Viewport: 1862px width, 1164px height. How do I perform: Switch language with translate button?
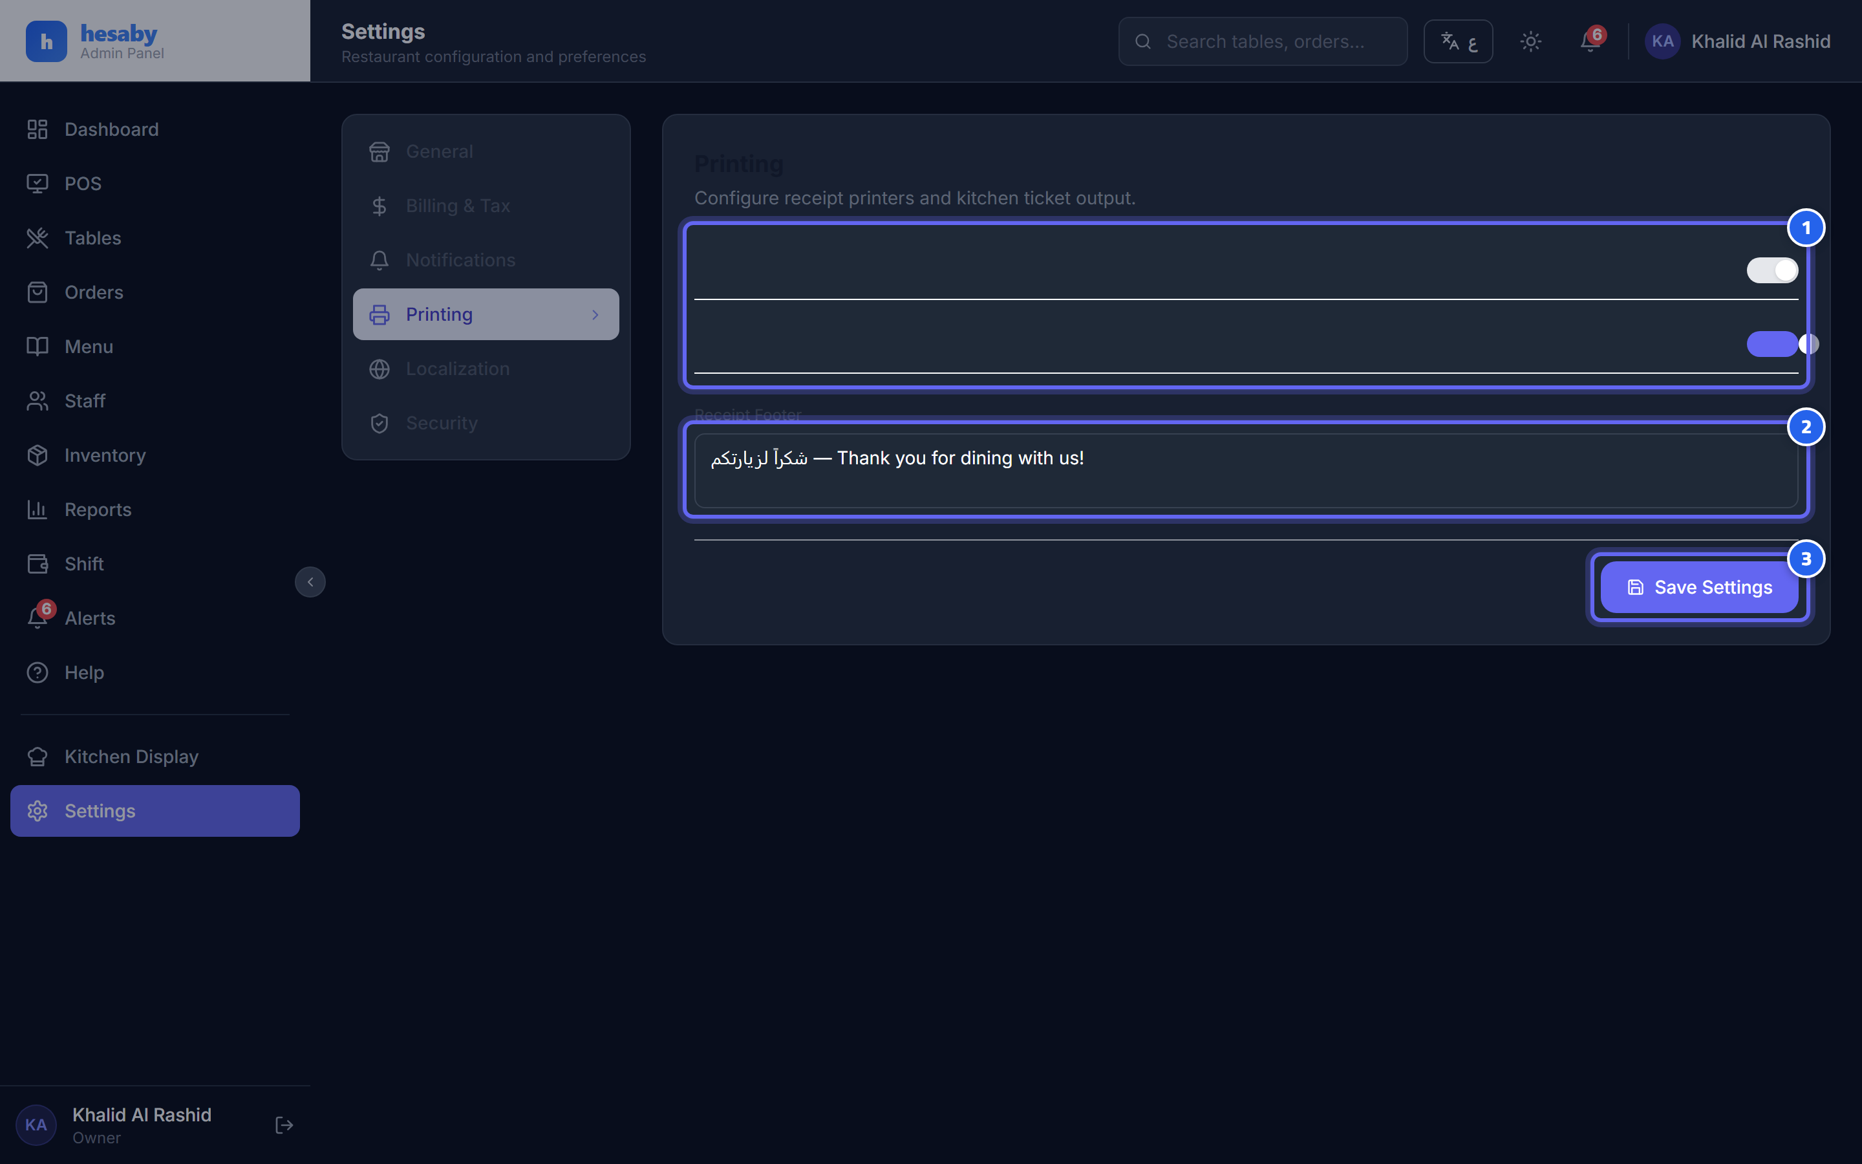coord(1458,41)
